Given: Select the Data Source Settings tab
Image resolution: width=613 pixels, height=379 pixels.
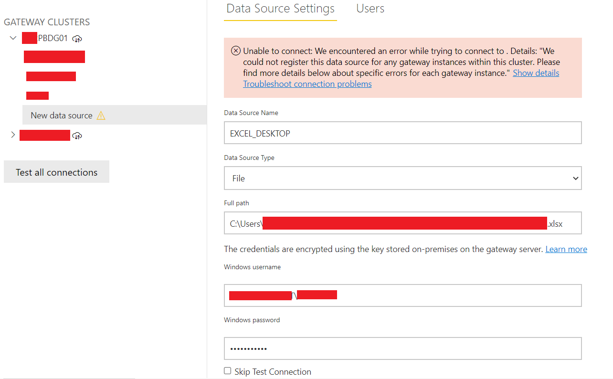Looking at the screenshot, I should 281,9.
